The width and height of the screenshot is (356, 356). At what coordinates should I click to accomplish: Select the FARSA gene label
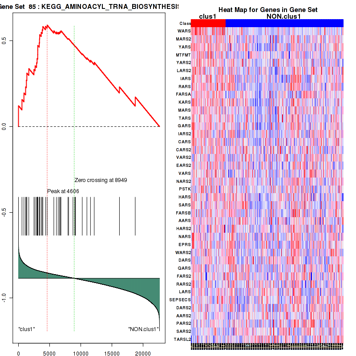pyautogui.click(x=183, y=94)
